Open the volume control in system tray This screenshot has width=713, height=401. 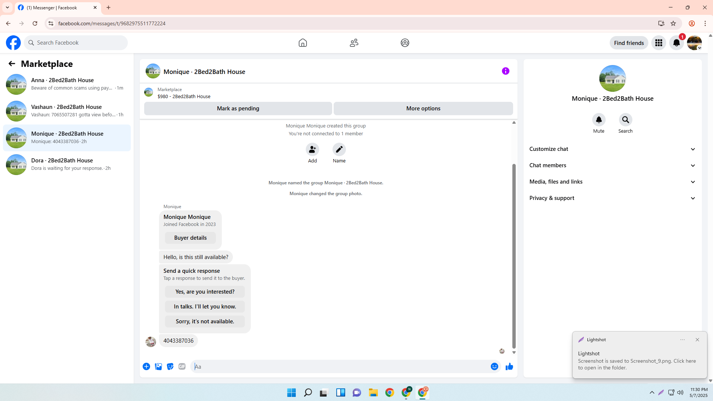[x=680, y=392]
